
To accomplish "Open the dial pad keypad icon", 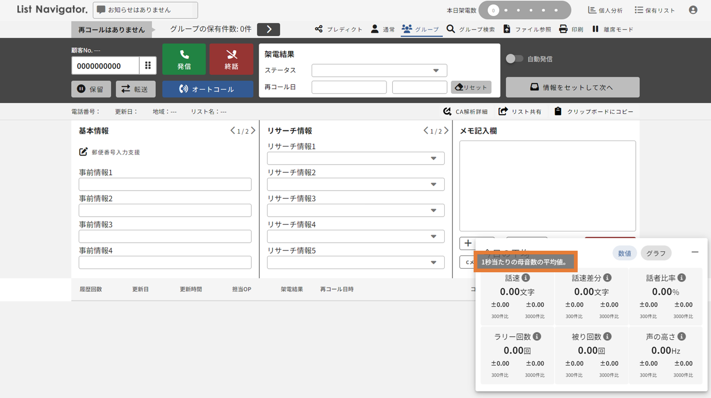I will (148, 65).
